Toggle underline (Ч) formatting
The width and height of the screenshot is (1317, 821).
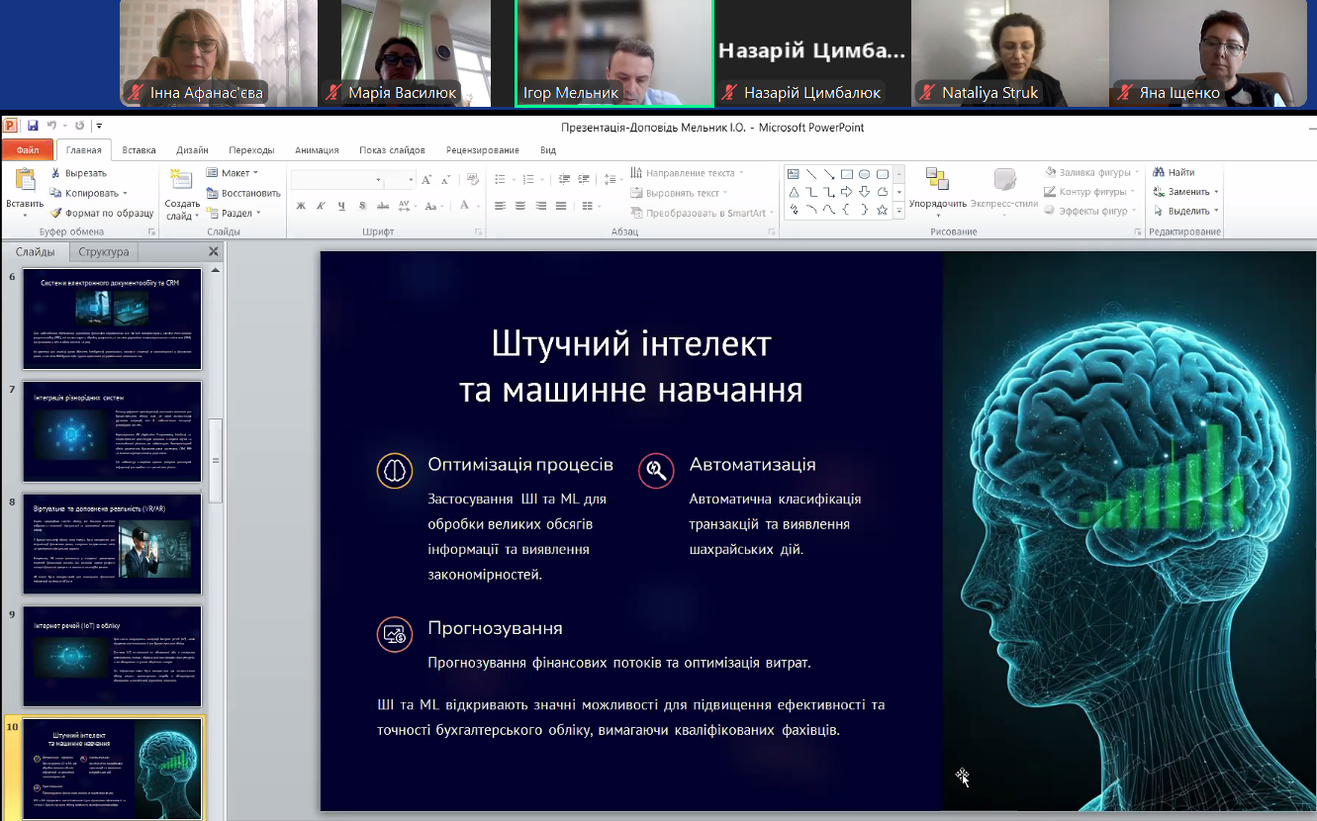(x=341, y=206)
